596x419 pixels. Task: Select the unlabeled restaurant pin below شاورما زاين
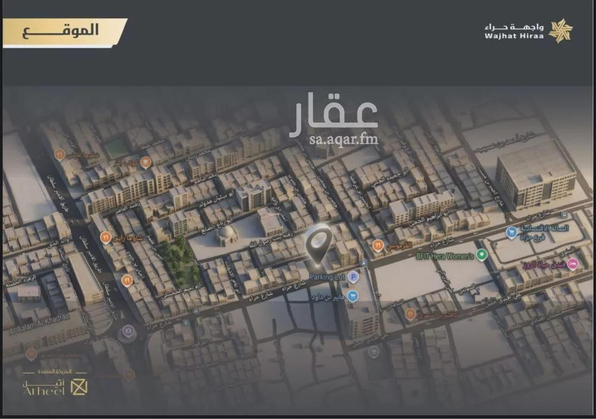[x=126, y=281]
